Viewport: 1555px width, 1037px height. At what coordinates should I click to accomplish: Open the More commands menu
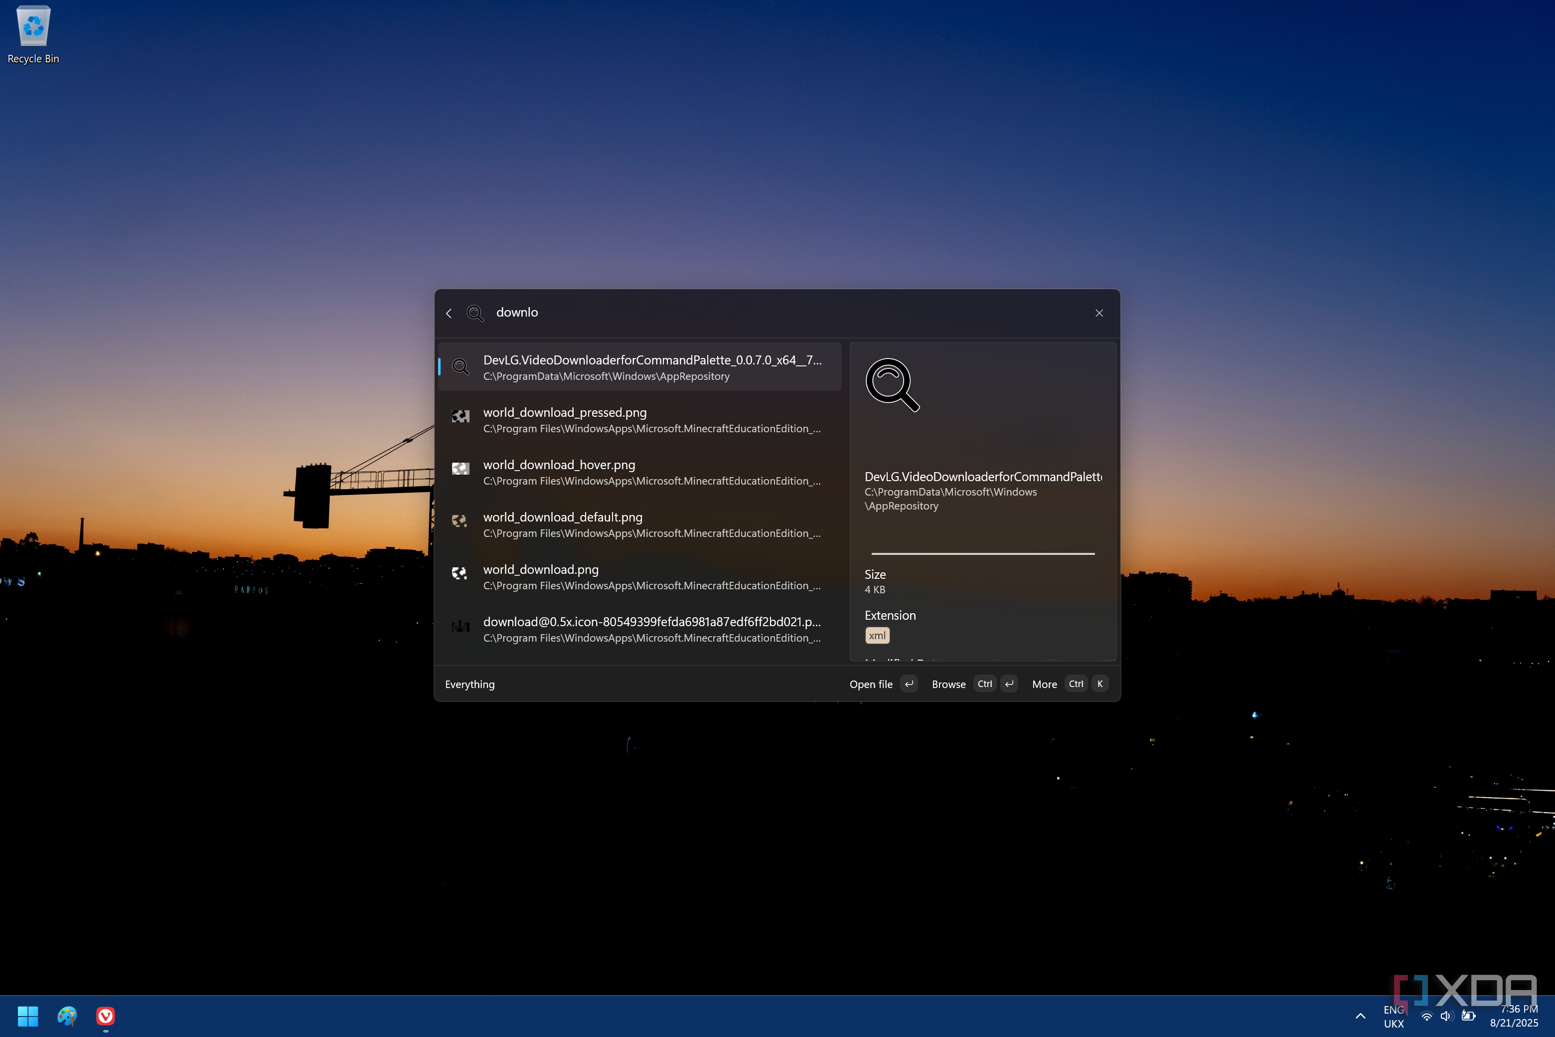[1044, 684]
